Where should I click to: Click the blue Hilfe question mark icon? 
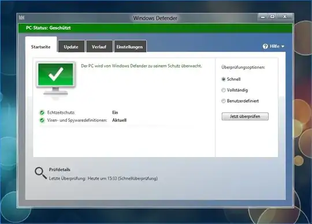click(265, 46)
